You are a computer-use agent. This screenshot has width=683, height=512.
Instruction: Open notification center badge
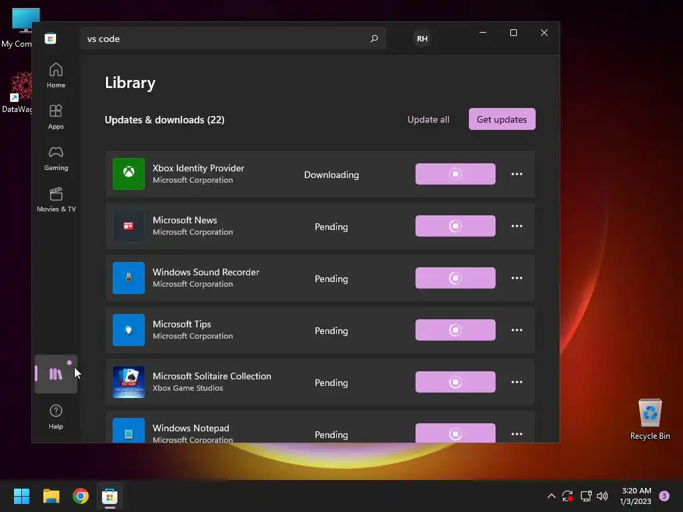tap(664, 496)
